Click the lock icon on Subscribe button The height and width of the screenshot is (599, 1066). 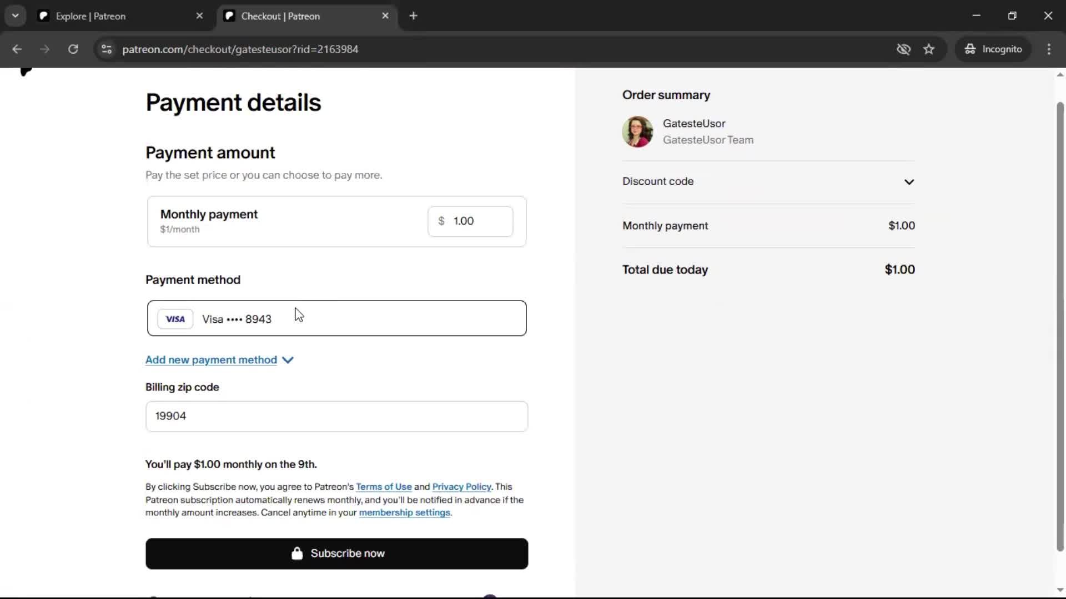click(x=297, y=553)
